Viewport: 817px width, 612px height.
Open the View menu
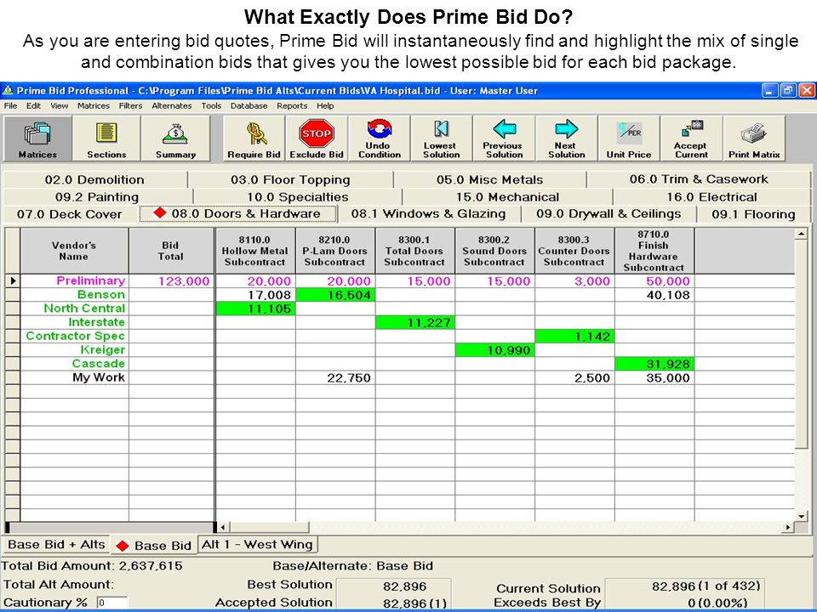pos(59,105)
